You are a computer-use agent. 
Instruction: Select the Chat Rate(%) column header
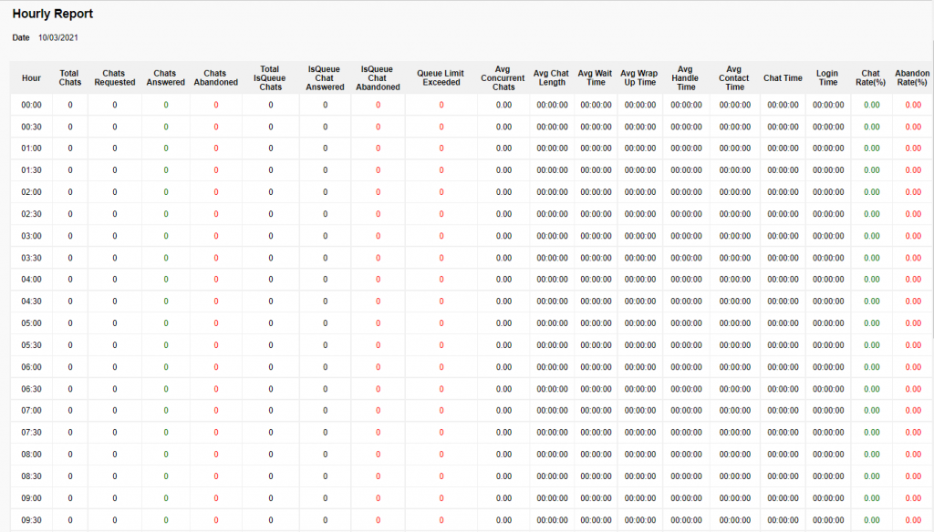[871, 78]
